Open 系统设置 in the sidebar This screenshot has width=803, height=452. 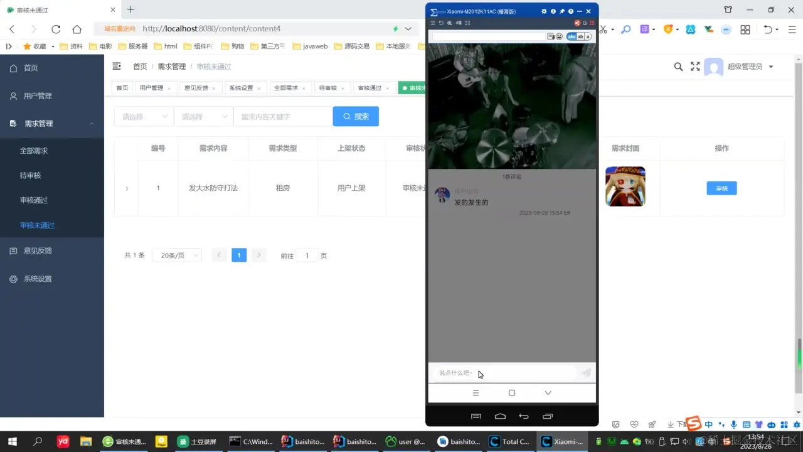[x=52, y=279]
